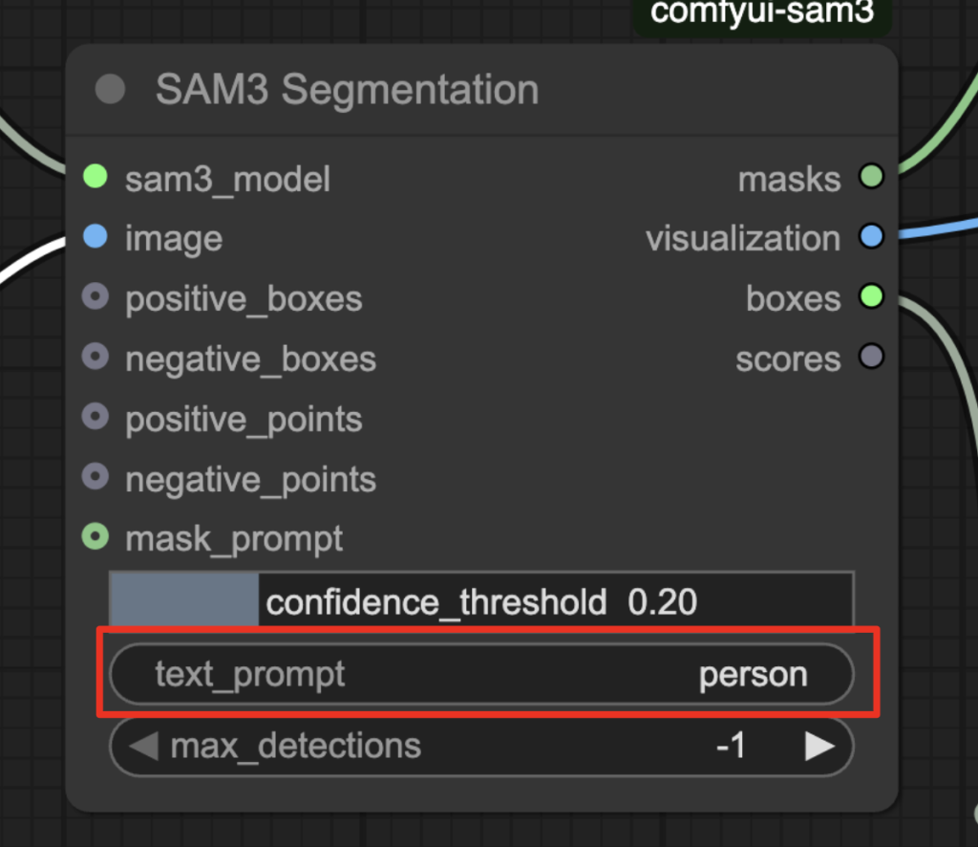Click the mask_prompt input socket
Viewport: 978px width, 847px height.
[x=95, y=538]
